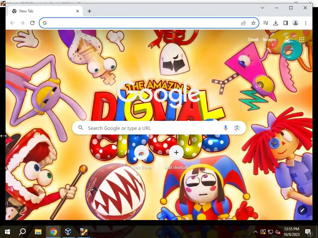
Task: Open Windows taskbar search
Action: 22,232
